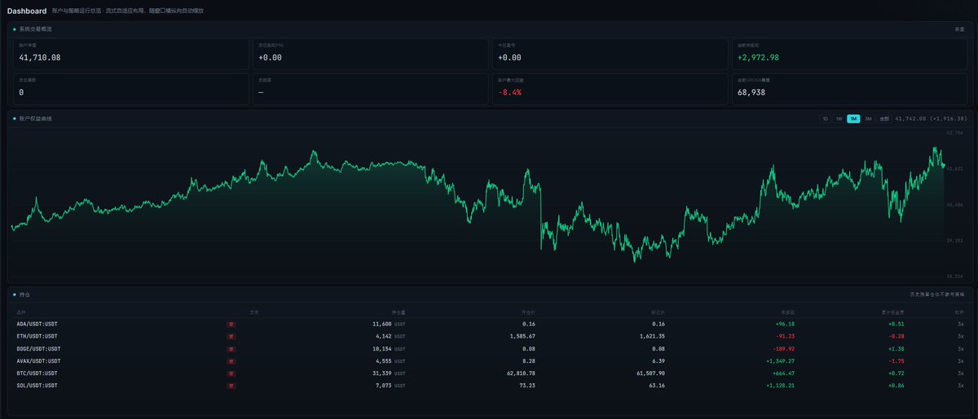978x419 pixels.
Task: Select the 1D chart range tab
Action: tap(825, 119)
